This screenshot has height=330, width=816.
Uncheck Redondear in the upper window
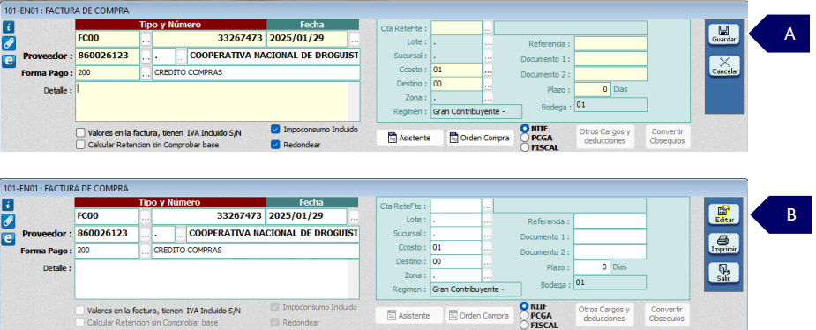pyautogui.click(x=275, y=145)
